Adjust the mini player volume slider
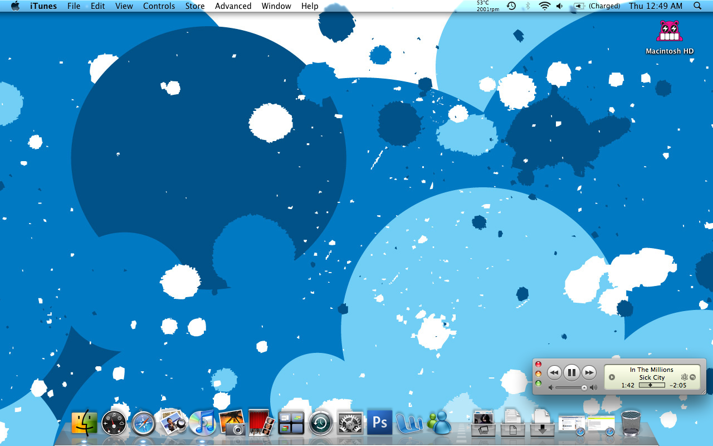Screen dimensions: 713x446 572,387
